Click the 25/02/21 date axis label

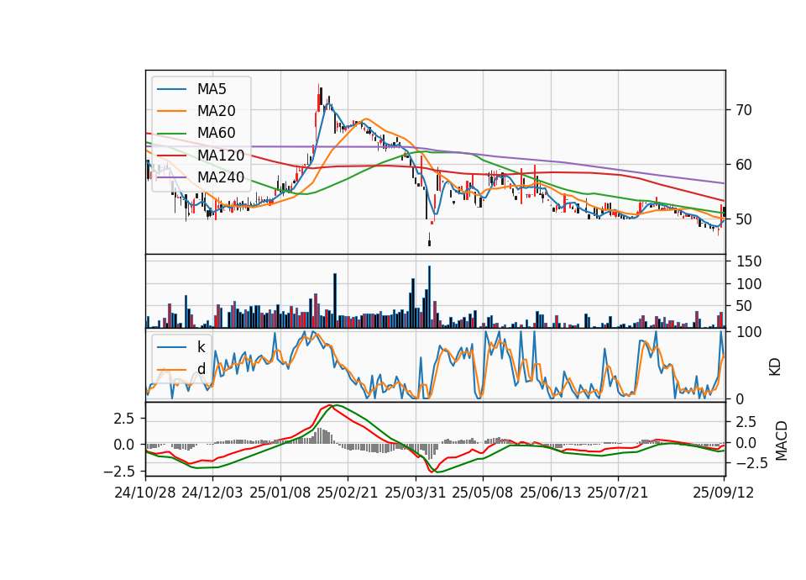pyautogui.click(x=348, y=493)
